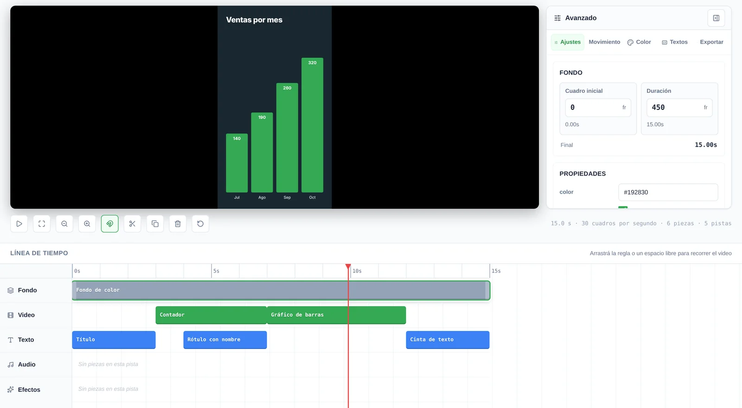The image size is (742, 408).
Task: Click the 5s mark on the timeline ruler
Action: coord(216,271)
